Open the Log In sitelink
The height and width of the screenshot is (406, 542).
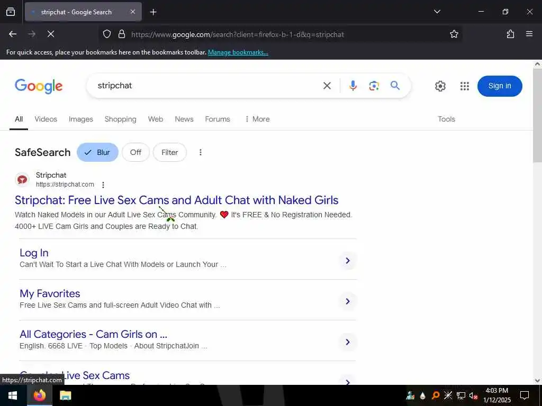[34, 253]
